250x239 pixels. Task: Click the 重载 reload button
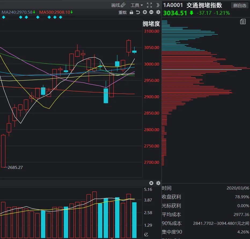[123, 12]
